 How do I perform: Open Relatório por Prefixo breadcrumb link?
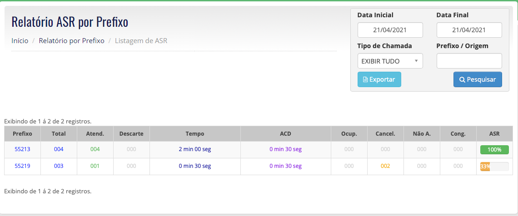72,41
